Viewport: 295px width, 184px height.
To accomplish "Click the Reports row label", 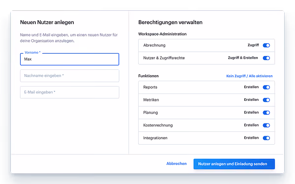I will (x=150, y=87).
